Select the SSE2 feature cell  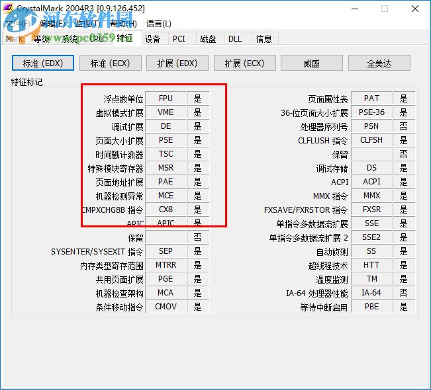[371, 237]
